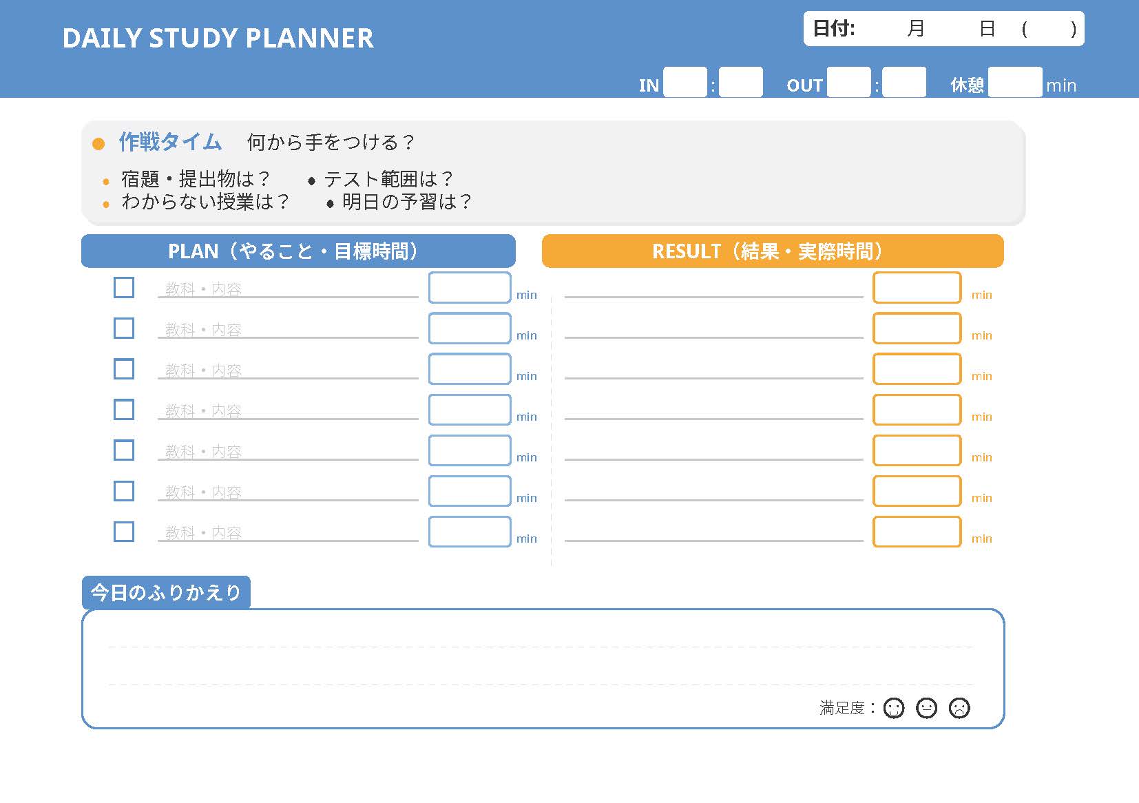Image resolution: width=1139 pixels, height=803 pixels.
Task: Click the bullet next to 明日の予習は？
Action: coord(328,202)
